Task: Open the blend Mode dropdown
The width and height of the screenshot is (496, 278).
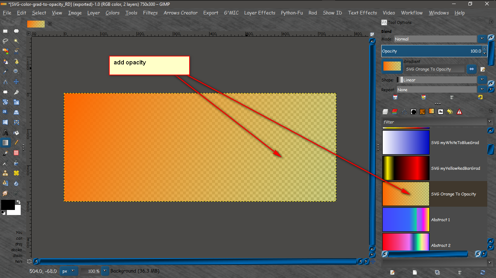Action: 440,39
